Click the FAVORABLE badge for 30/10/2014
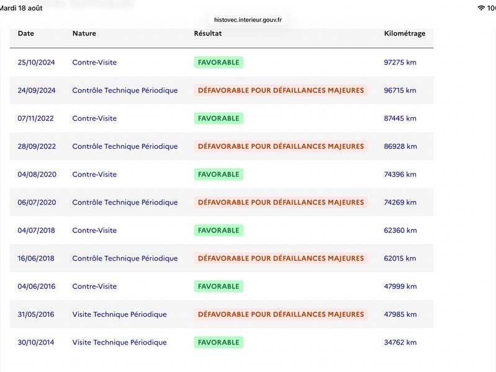The image size is (496, 372). [219, 342]
